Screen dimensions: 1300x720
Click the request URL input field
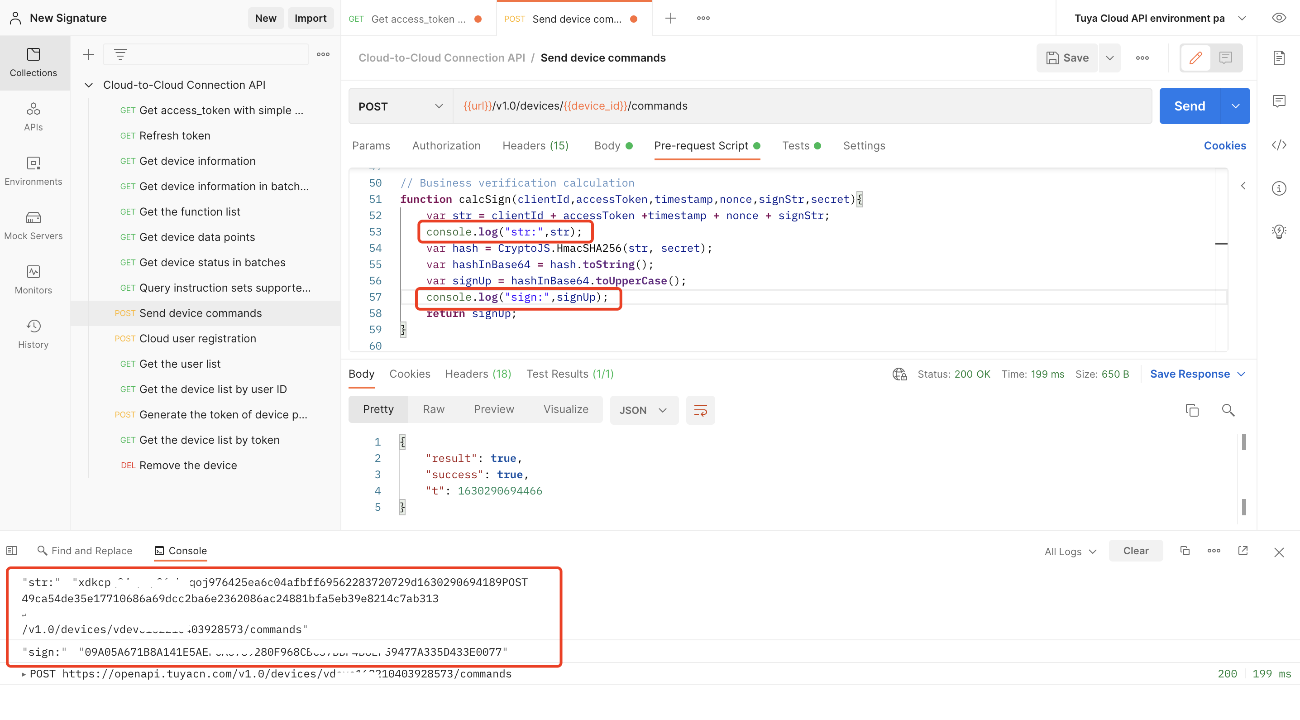click(803, 106)
